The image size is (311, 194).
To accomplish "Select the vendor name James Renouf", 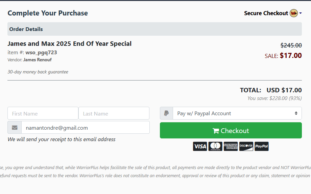I will click(37, 60).
